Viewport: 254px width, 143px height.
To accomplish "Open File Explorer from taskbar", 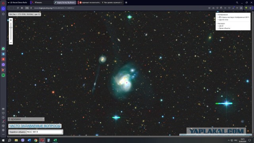I will pos(16,140).
